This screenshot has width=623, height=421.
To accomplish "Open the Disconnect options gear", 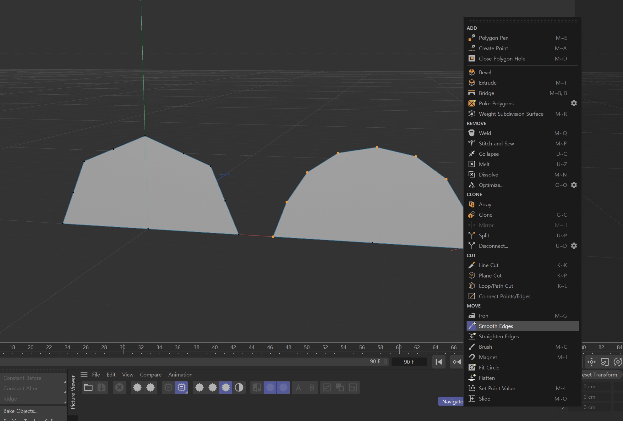I will point(574,246).
